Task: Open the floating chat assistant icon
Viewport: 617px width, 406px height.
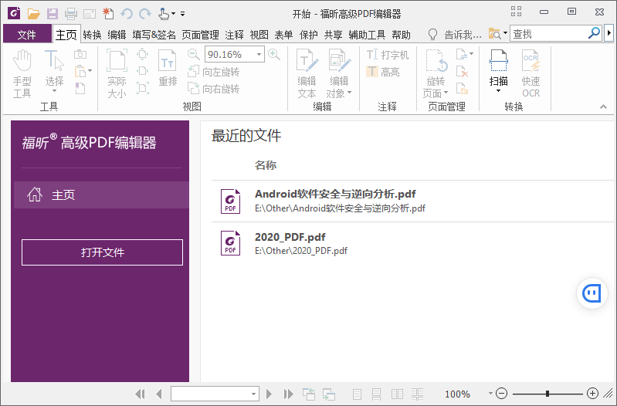Action: (x=592, y=293)
